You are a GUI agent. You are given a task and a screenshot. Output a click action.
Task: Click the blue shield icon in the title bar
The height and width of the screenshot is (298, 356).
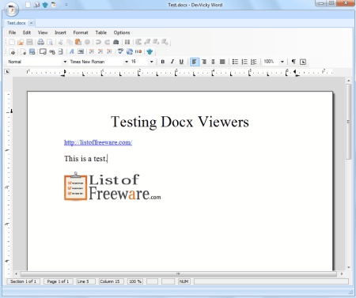point(45,5)
